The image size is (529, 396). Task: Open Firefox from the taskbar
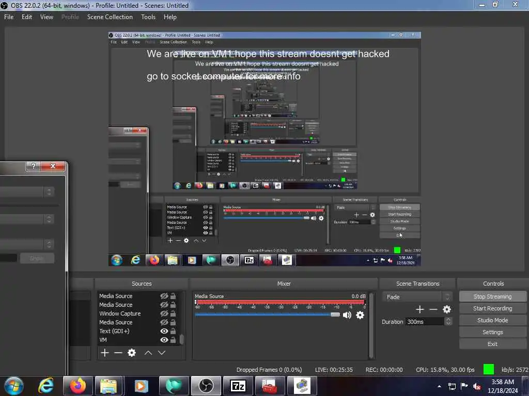coord(78,386)
